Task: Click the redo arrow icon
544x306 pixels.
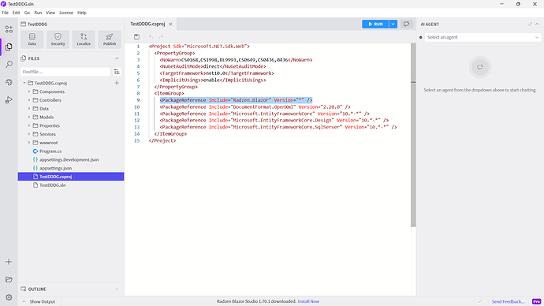Action: pos(161,37)
